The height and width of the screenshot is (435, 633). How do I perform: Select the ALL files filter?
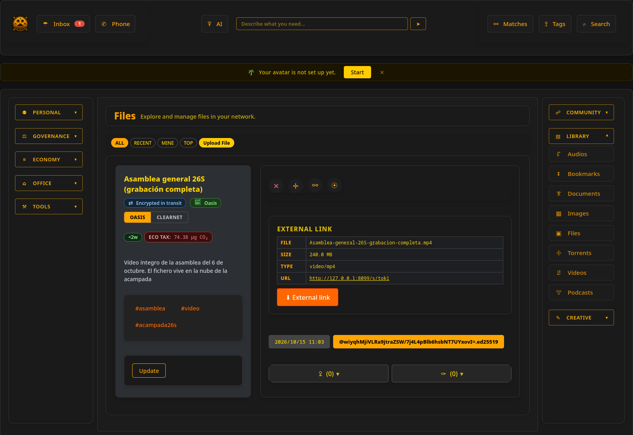pos(119,143)
